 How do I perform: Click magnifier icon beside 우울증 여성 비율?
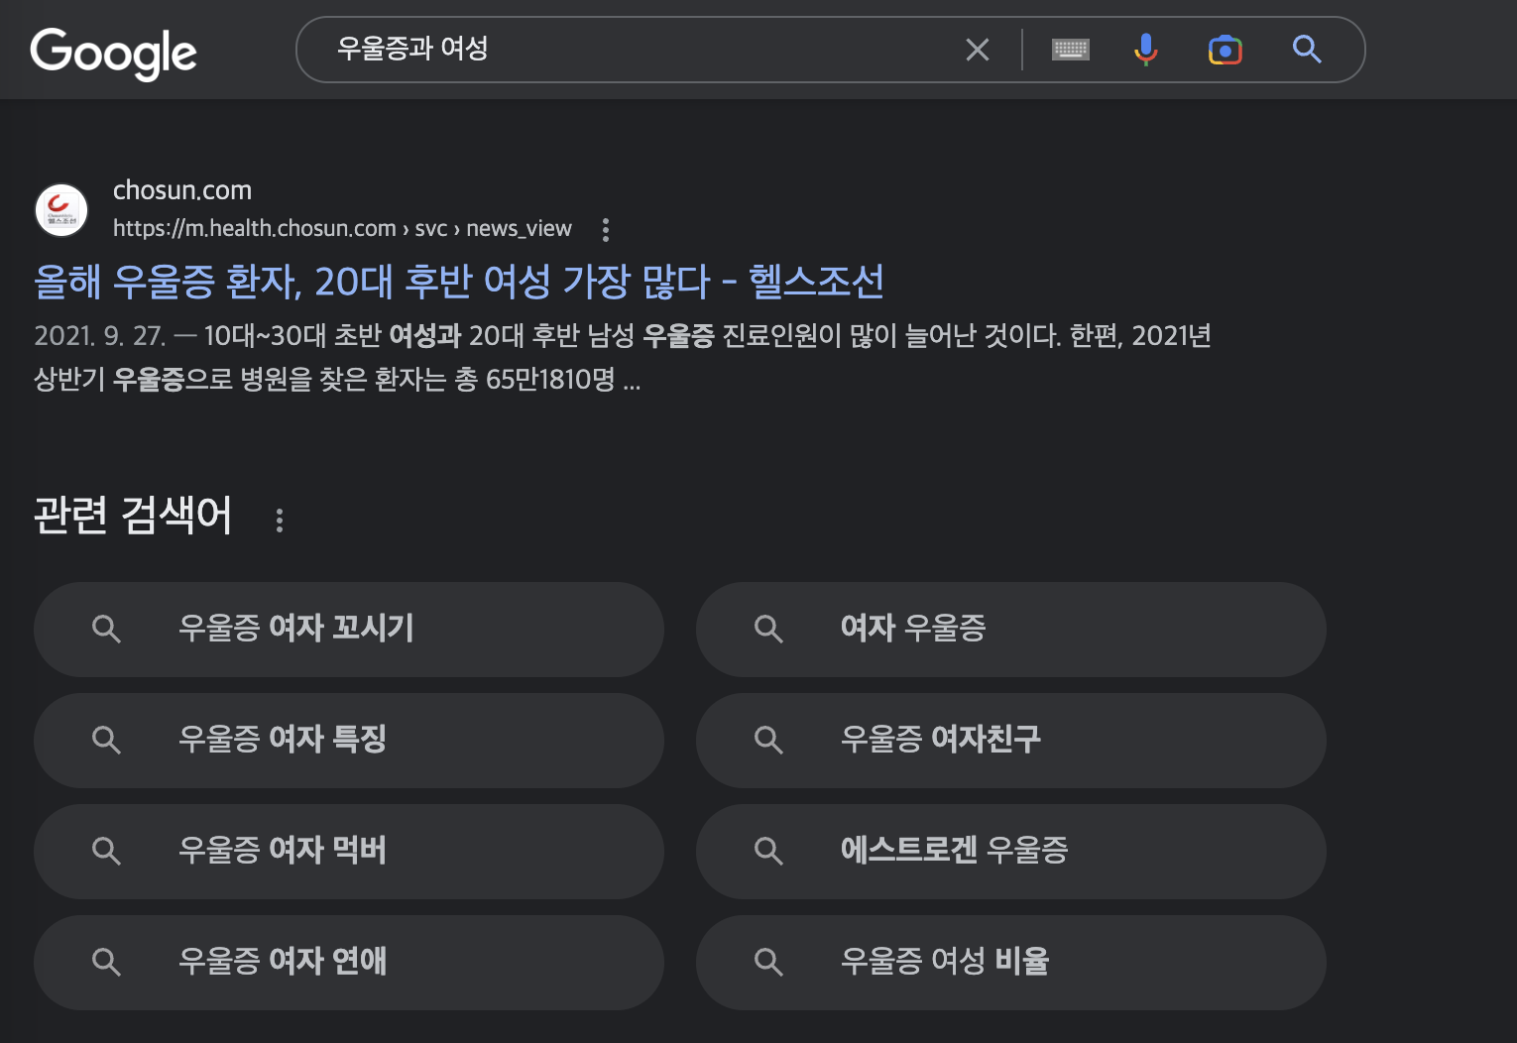click(x=768, y=962)
